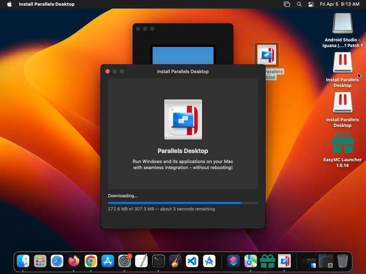The image size is (366, 274).
Task: Click the highlighted Parallels icon behind the installer dialog
Action: pos(267,54)
